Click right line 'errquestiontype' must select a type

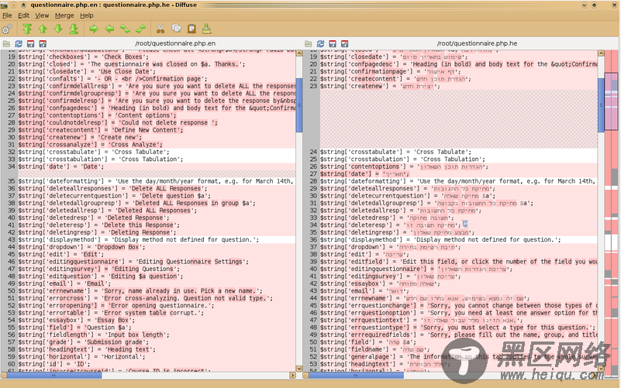tap(458, 327)
